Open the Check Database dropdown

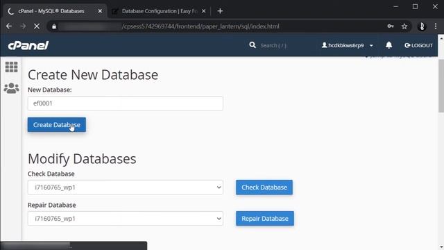tap(126, 187)
